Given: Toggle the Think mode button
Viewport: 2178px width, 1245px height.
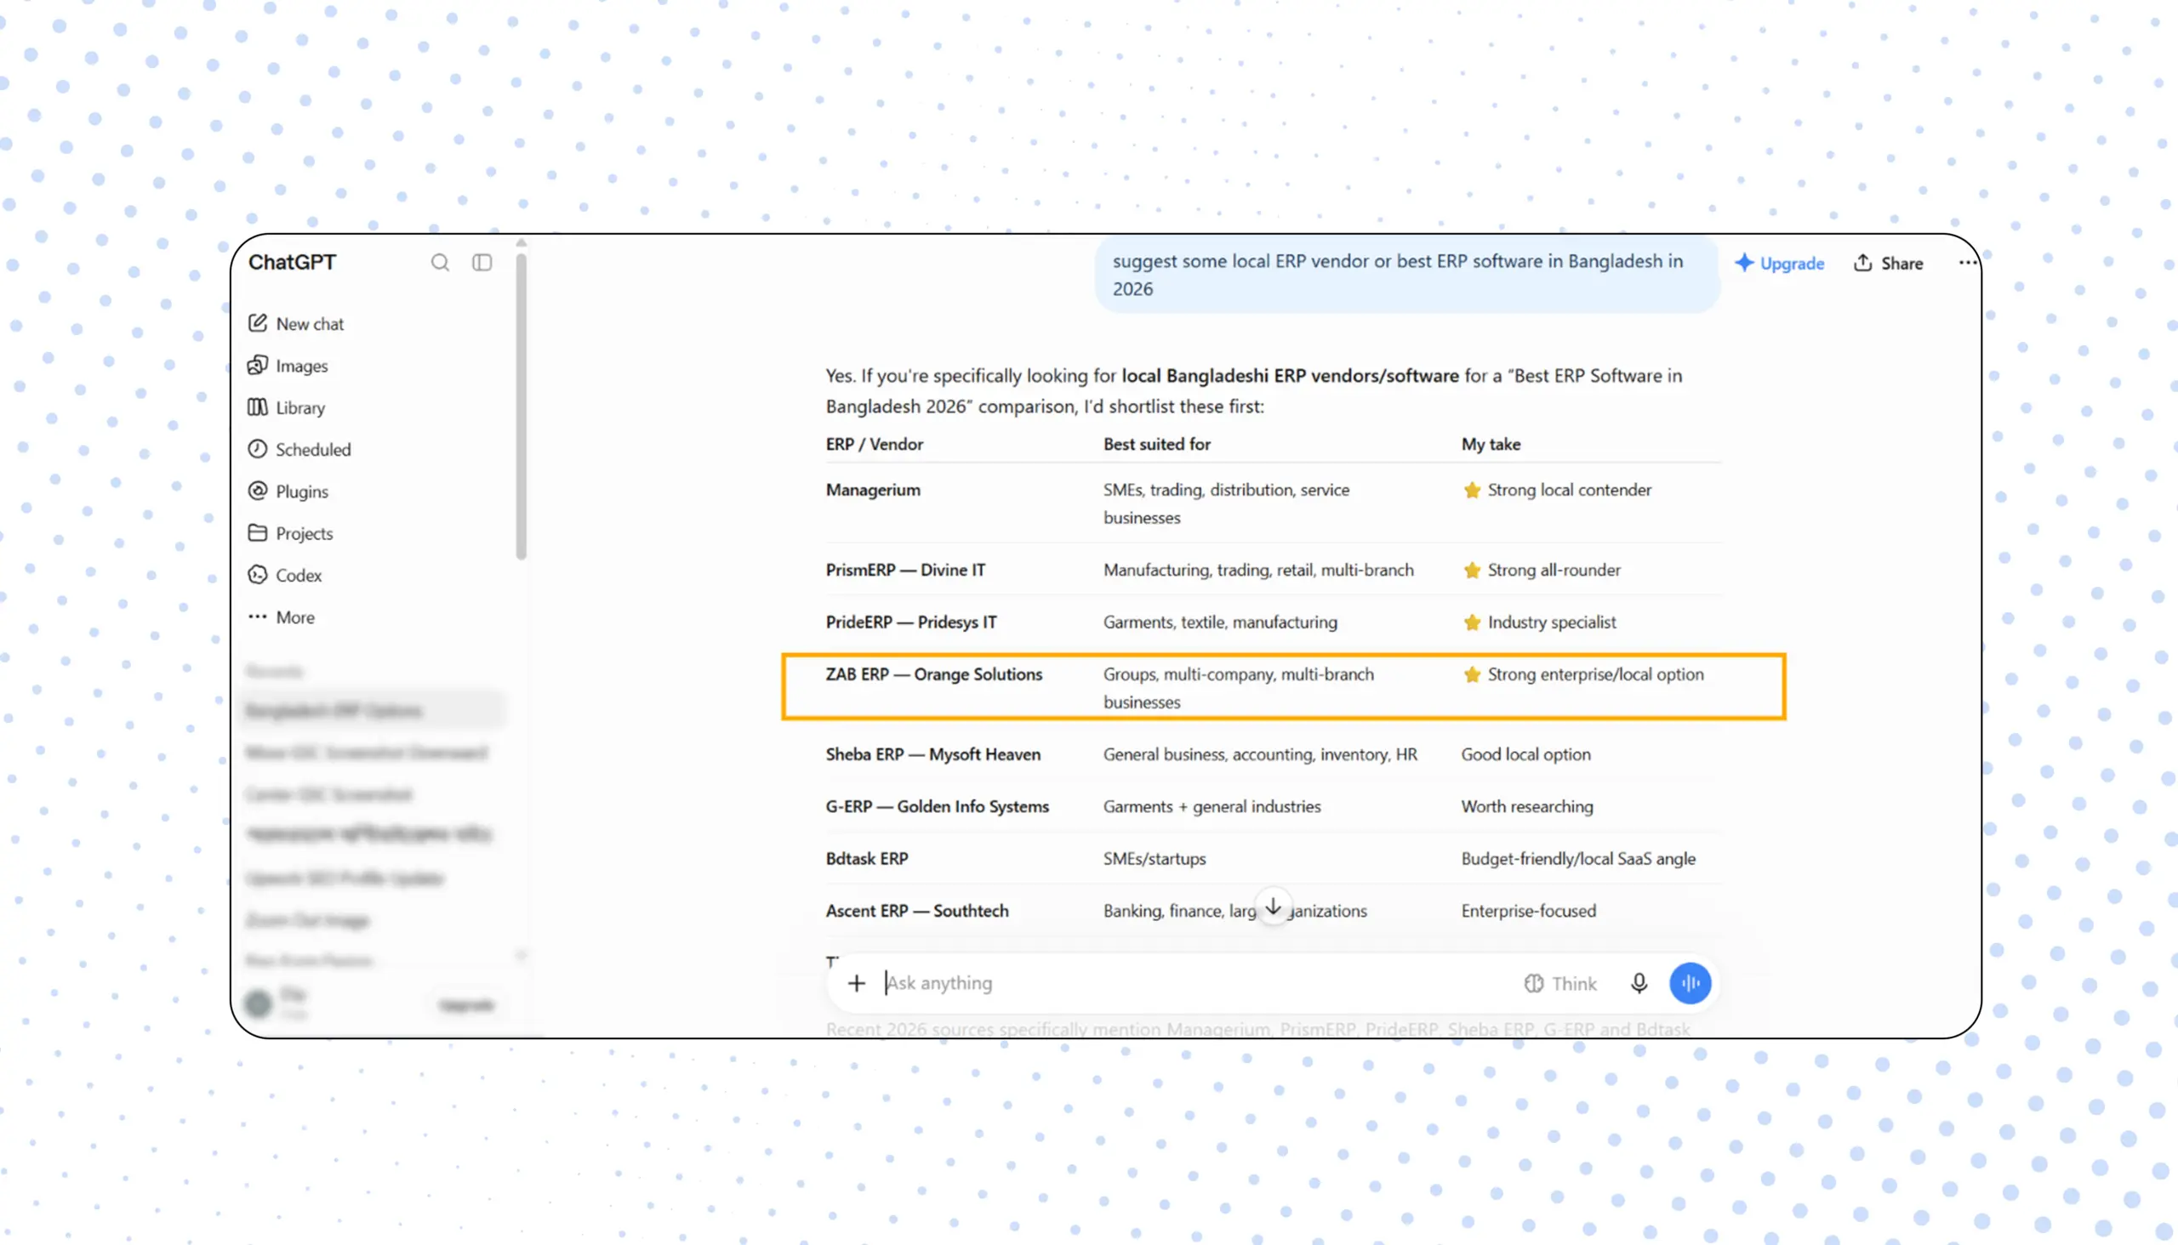Looking at the screenshot, I should pyautogui.click(x=1560, y=984).
